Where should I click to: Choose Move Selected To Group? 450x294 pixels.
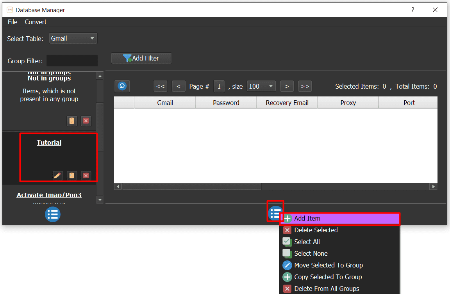pyautogui.click(x=340, y=265)
